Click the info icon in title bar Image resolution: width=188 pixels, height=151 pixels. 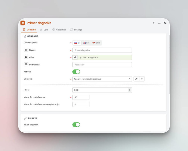click(154, 23)
